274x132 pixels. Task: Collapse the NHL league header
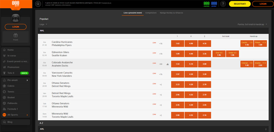153,31
